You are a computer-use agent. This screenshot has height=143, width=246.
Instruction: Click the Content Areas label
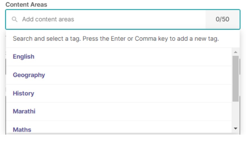click(x=26, y=4)
